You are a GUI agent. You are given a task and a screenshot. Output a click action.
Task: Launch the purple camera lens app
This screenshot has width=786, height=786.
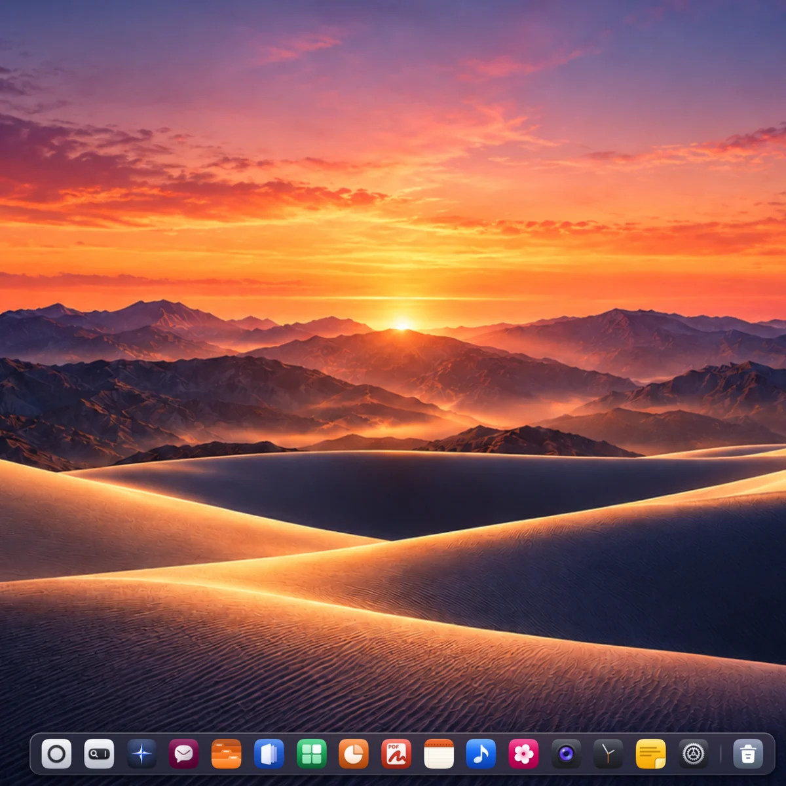pos(566,754)
